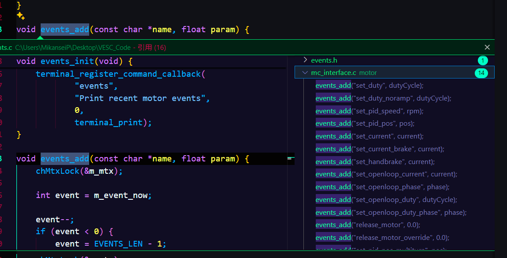This screenshot has width=507, height=258.
Task: Click the sparkle code action icon
Action: tap(20, 16)
